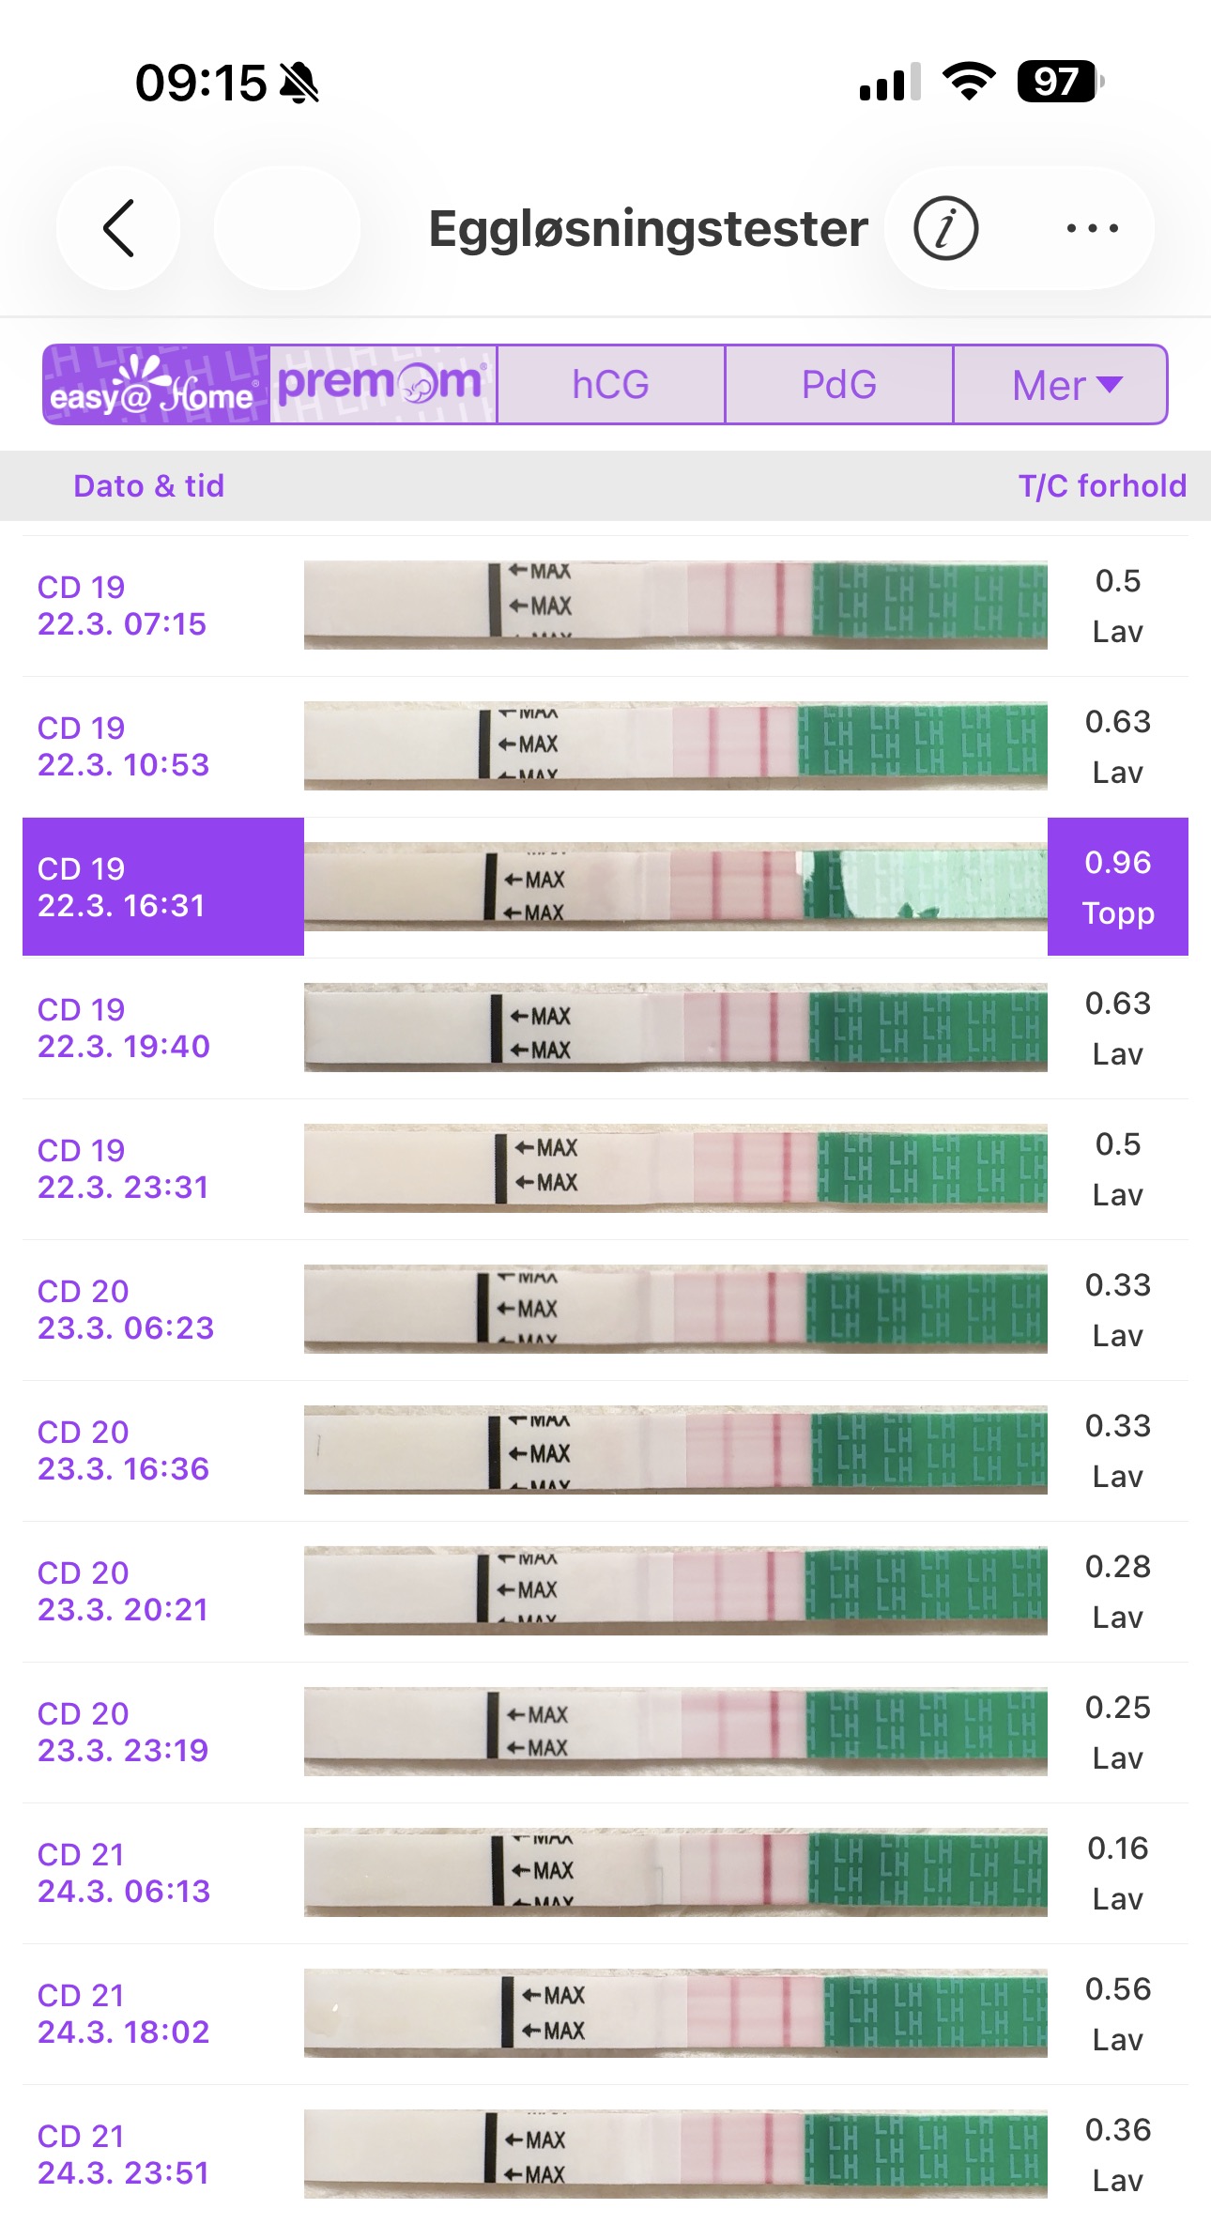Sort by the Dato & tid header

pos(149,486)
